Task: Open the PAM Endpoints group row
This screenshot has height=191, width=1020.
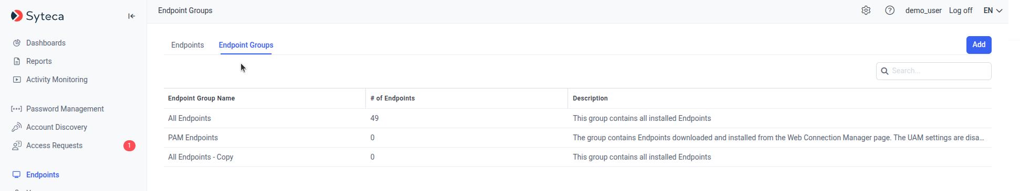Action: click(x=578, y=138)
